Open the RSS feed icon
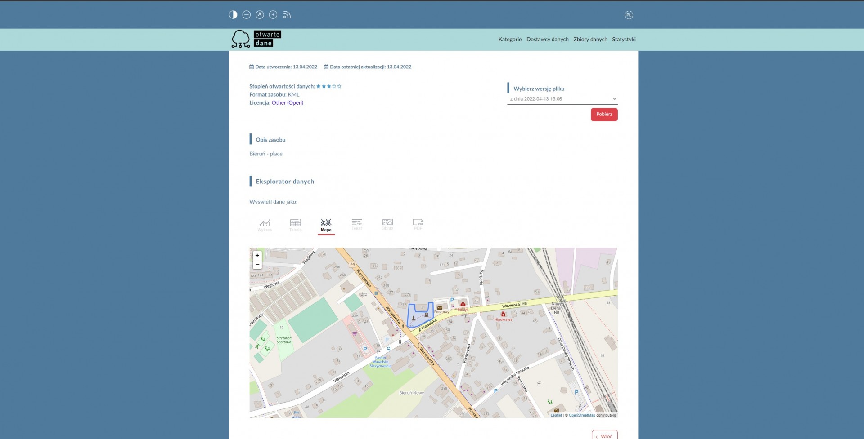The image size is (864, 439). pyautogui.click(x=287, y=15)
